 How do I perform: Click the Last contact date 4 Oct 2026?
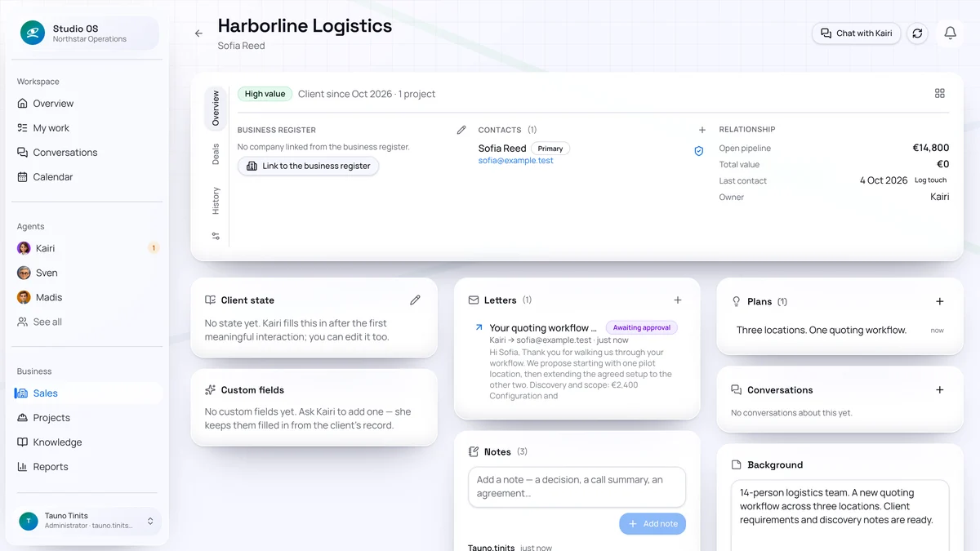pyautogui.click(x=884, y=180)
